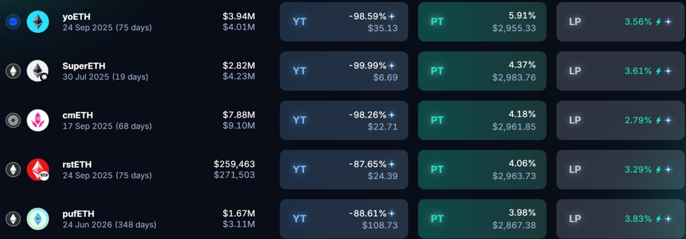Click the lightning icon in SuperETH LP box
This screenshot has width=686, height=239.
point(658,71)
